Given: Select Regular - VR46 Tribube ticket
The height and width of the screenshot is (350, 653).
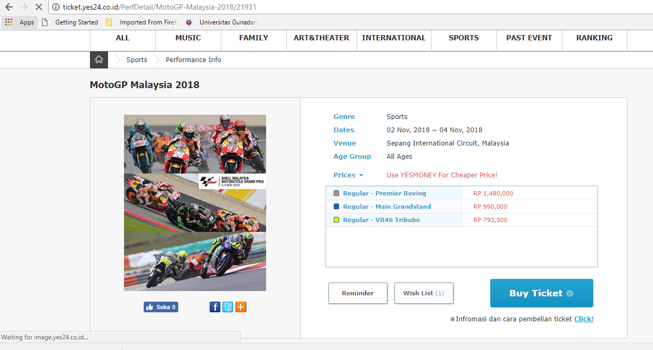Looking at the screenshot, I should click(381, 220).
